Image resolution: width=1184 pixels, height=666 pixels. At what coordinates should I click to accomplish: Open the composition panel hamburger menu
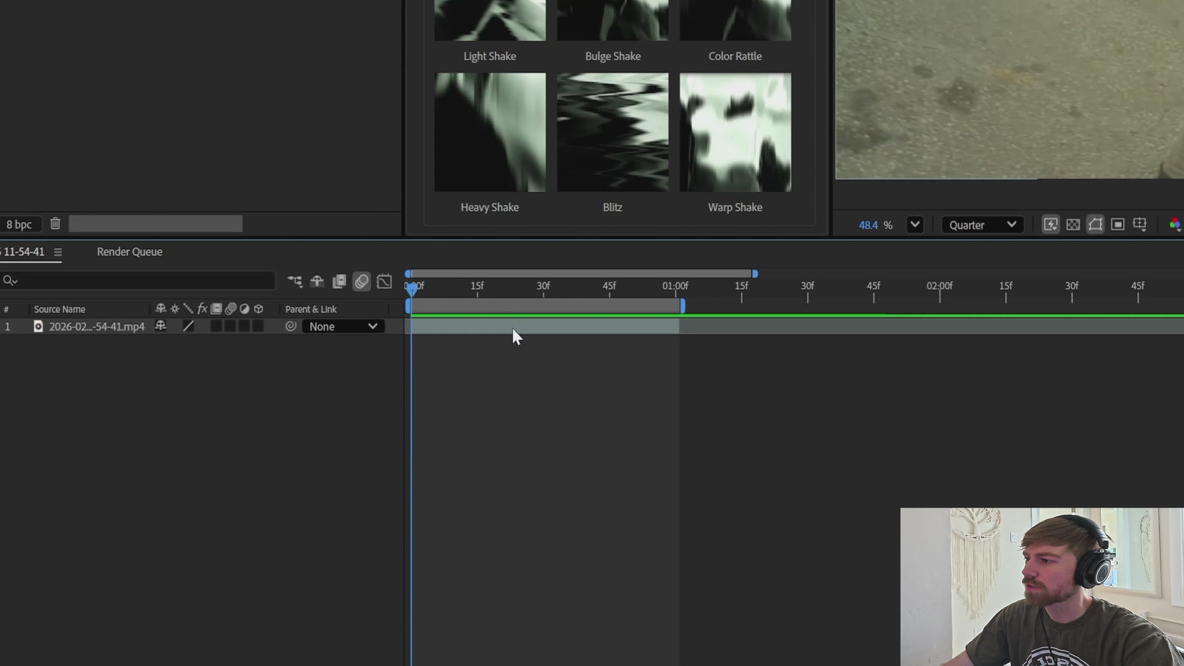(58, 252)
